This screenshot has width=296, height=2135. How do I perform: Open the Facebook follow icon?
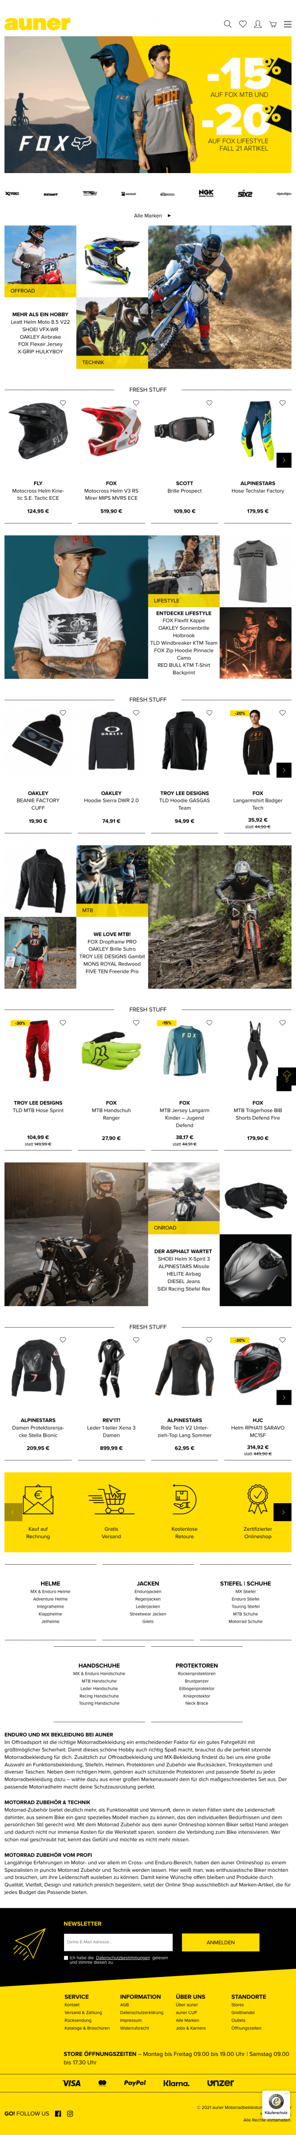[x=58, y=2112]
